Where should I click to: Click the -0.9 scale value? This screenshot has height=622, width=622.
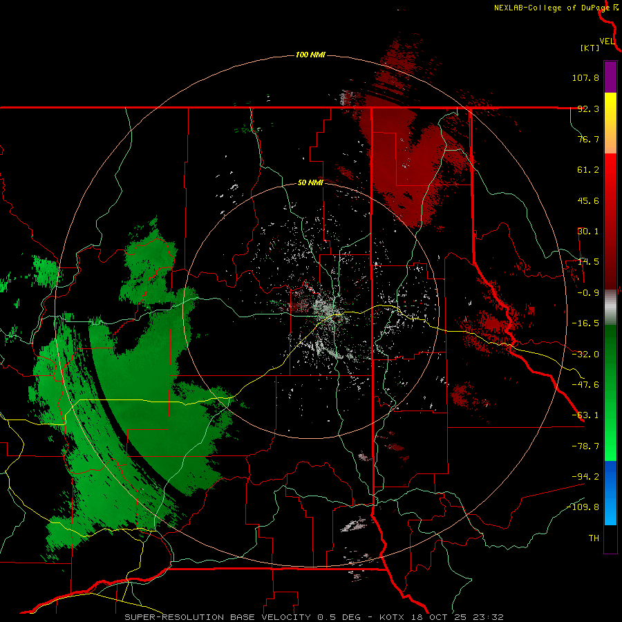(x=588, y=293)
